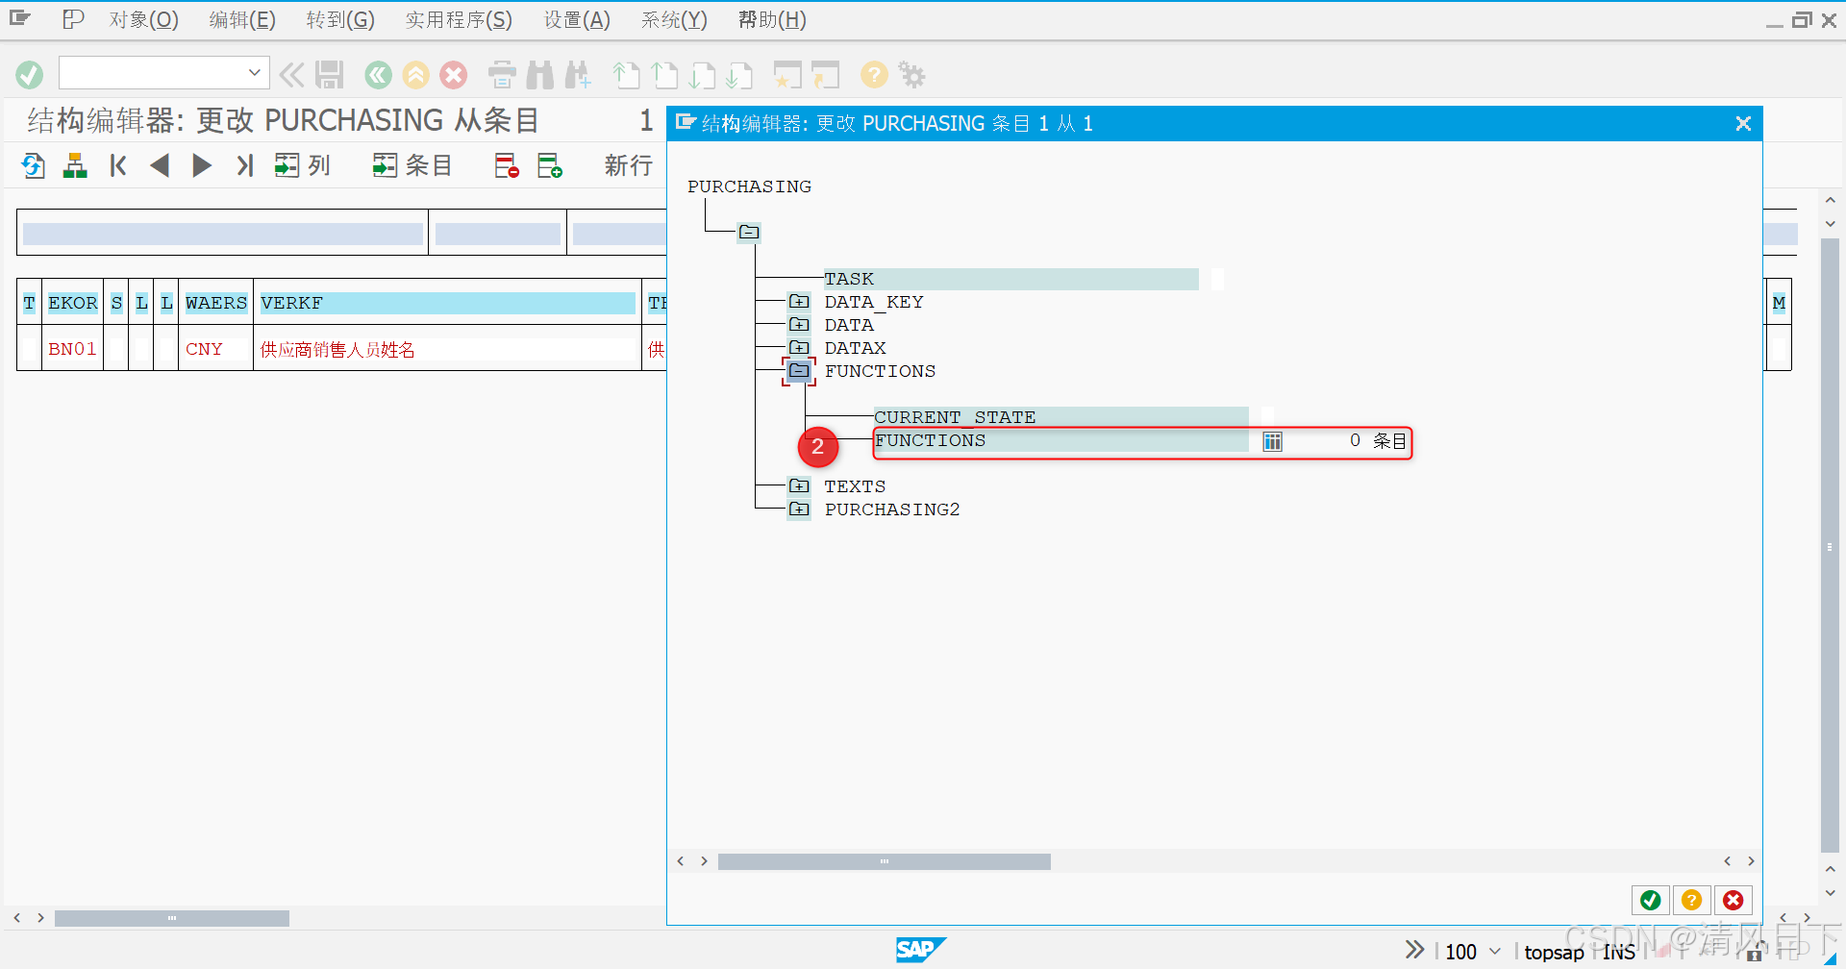Click the 列 column button
The image size is (1846, 969).
pyautogui.click(x=302, y=165)
